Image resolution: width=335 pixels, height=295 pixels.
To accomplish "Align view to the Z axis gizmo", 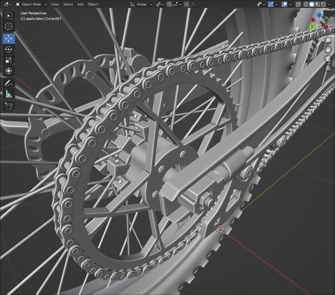I will pyautogui.click(x=319, y=15).
